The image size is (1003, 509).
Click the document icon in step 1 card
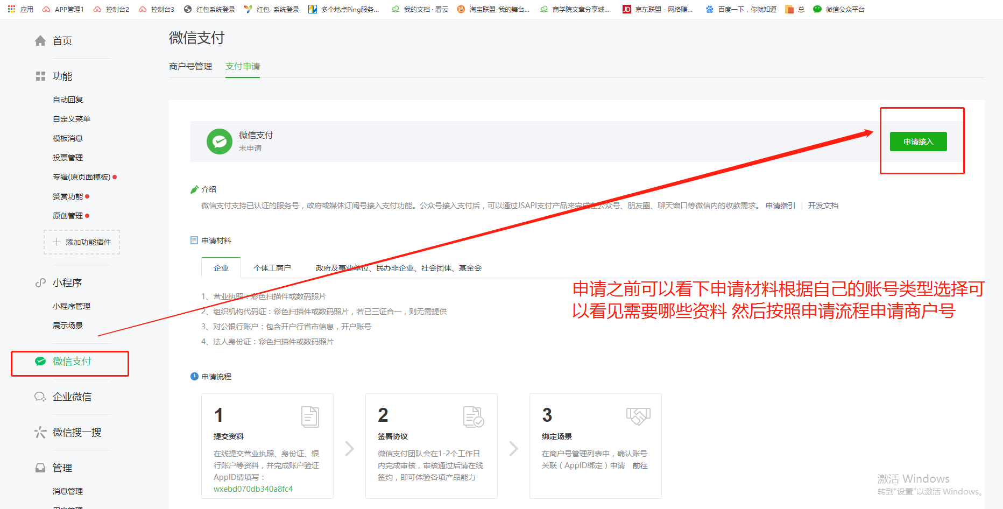(x=310, y=417)
